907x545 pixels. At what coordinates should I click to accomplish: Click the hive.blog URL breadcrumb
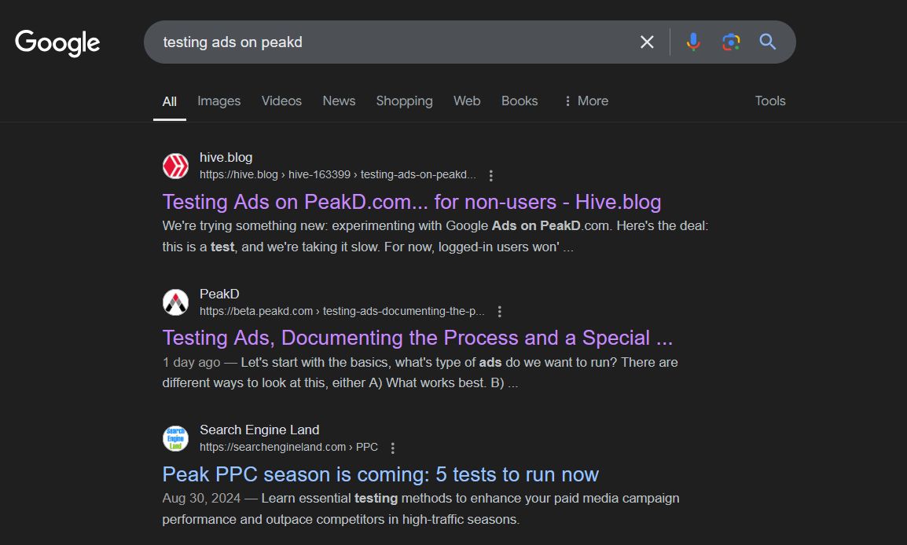coord(338,174)
